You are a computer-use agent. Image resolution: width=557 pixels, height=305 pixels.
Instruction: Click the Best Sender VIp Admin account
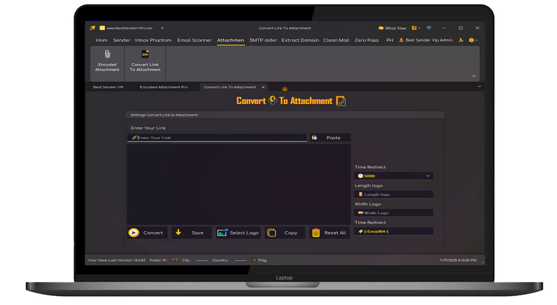[426, 40]
